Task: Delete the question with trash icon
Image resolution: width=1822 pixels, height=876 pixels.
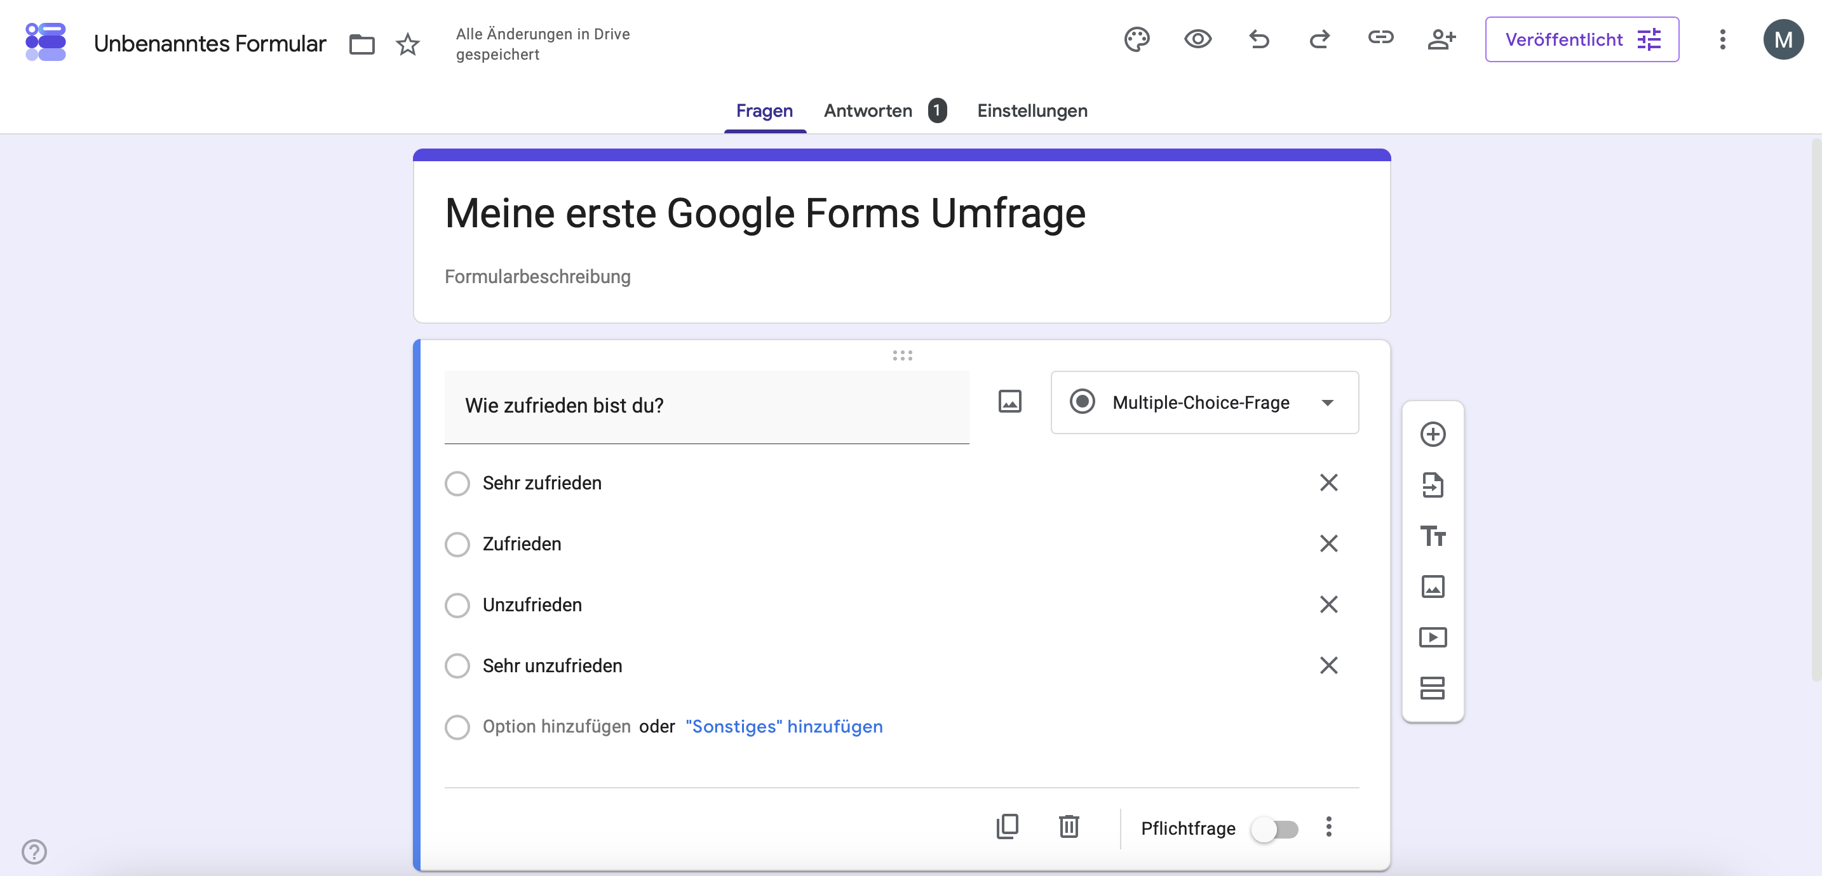Action: point(1068,826)
